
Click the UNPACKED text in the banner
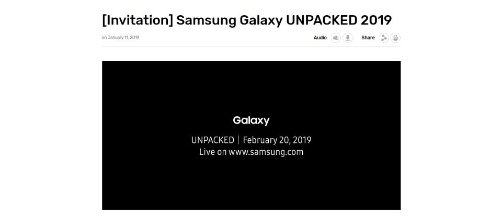213,140
